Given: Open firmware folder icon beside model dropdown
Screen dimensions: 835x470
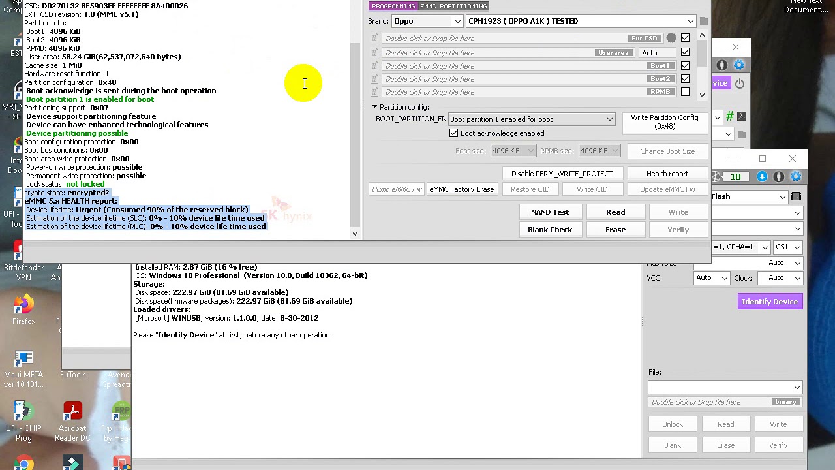Looking at the screenshot, I should tap(703, 21).
